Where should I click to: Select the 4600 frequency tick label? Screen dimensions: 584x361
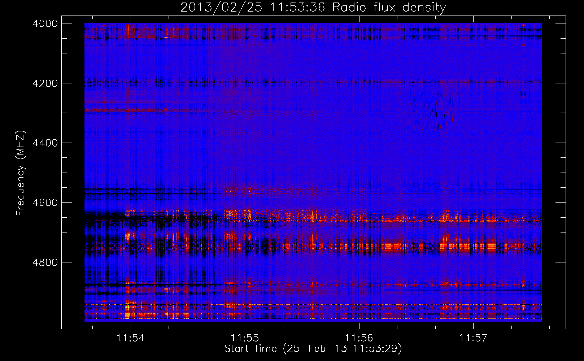(45, 203)
